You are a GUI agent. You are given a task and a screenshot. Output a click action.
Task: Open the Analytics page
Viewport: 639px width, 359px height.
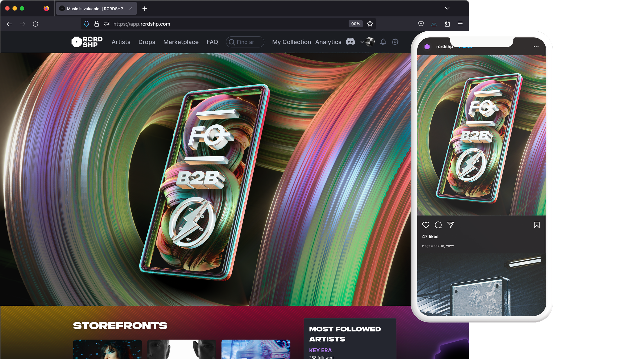328,42
